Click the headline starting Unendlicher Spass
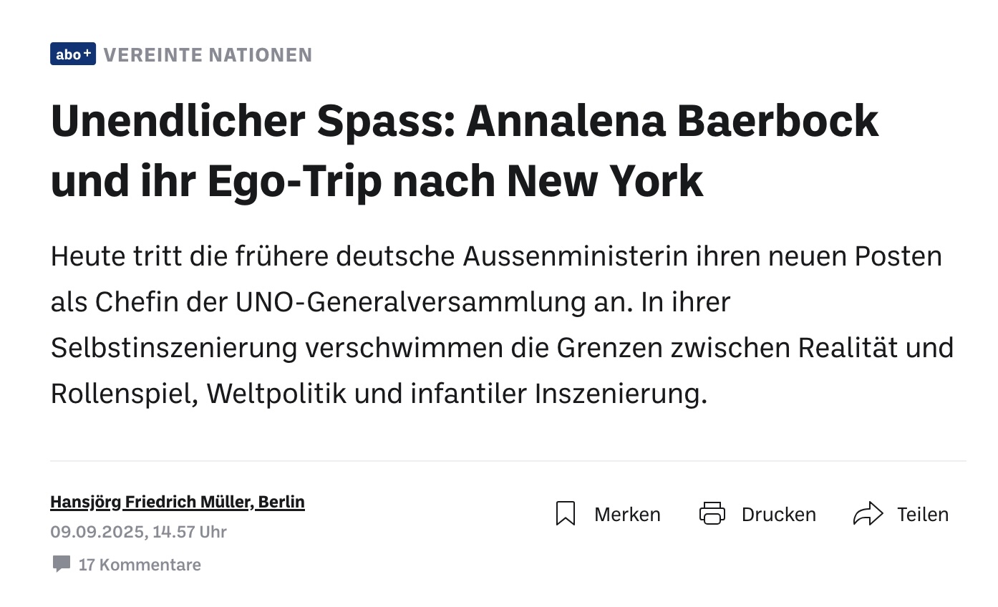This screenshot has height=607, width=998. tap(465, 151)
